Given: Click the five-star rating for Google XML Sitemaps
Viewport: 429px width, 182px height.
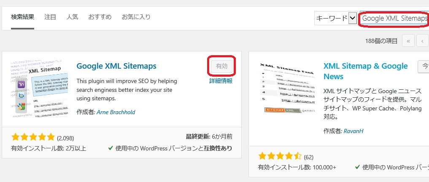Looking at the screenshot, I should [x=33, y=137].
